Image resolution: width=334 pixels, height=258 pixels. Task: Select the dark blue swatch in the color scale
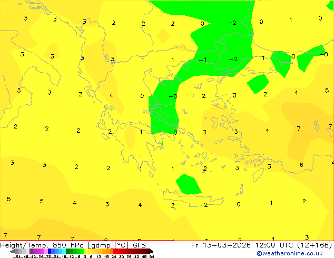pyautogui.click(x=50, y=251)
